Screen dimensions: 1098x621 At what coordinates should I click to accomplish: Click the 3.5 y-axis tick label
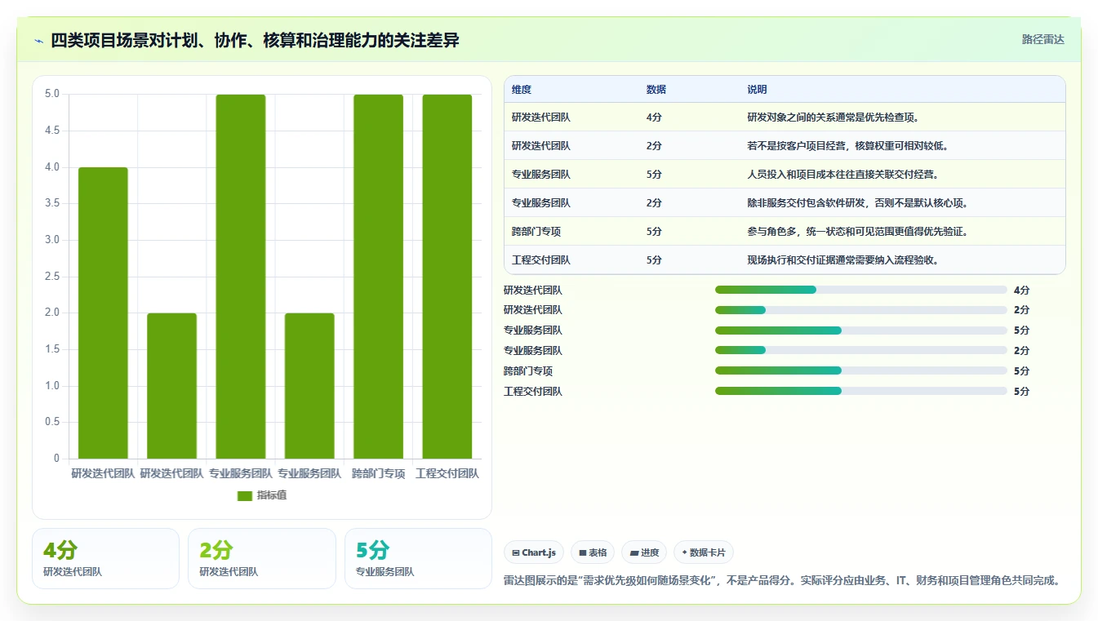click(x=52, y=203)
